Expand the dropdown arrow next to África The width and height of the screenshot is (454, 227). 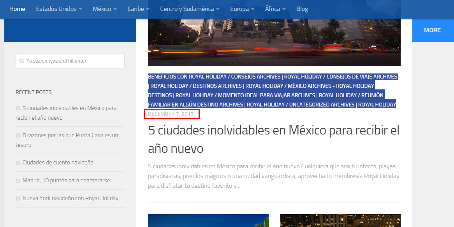click(284, 9)
